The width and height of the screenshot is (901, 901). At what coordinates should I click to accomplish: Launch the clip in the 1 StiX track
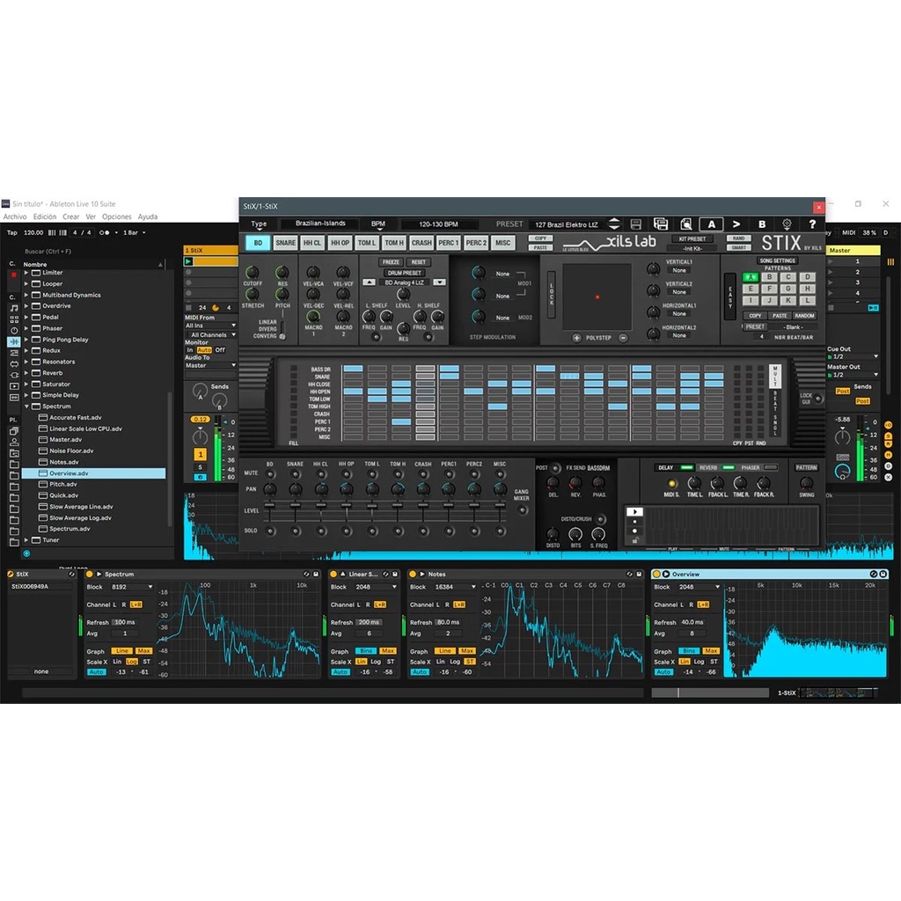[188, 261]
